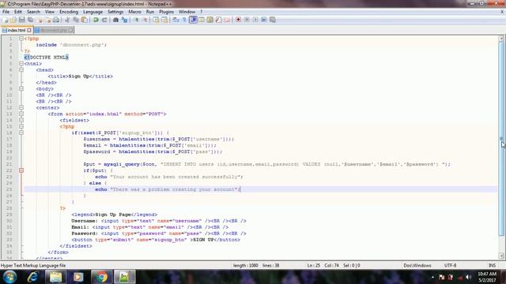Collapse the fieldset fold at line 14
Screen dimensions: 506x284
tap(21, 120)
